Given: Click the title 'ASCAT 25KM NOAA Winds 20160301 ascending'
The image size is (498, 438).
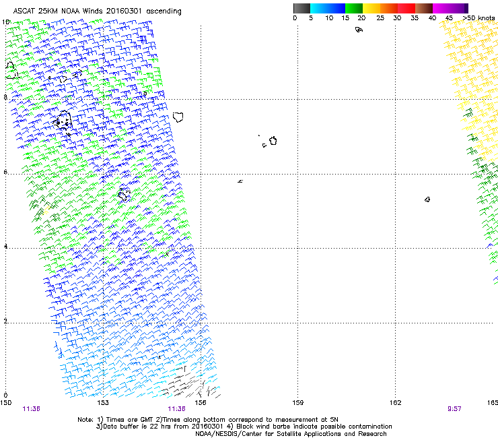Looking at the screenshot, I should pos(97,11).
